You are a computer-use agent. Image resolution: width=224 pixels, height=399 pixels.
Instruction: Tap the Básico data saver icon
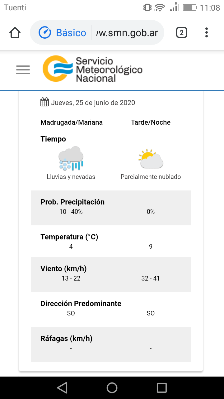(x=45, y=33)
